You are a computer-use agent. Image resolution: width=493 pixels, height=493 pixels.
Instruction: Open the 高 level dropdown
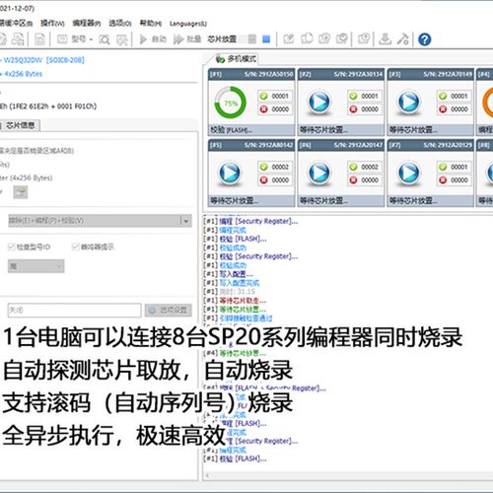coord(36,266)
